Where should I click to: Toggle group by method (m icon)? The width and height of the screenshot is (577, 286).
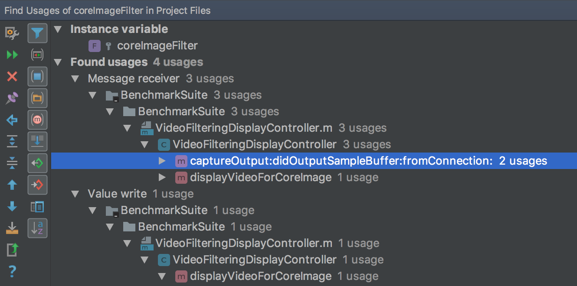[x=37, y=120]
